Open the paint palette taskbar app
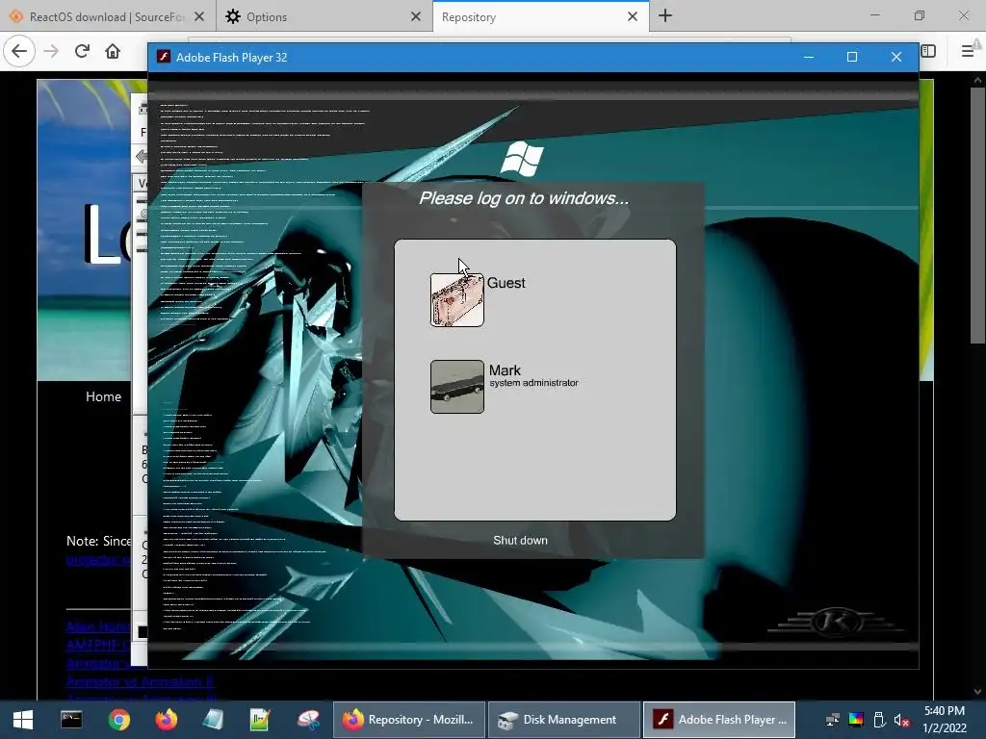The height and width of the screenshot is (739, 986). (308, 720)
